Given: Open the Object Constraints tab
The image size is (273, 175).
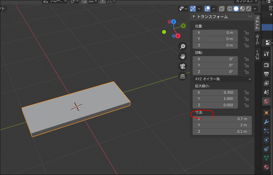Looking at the screenshot, I should 266,149.
